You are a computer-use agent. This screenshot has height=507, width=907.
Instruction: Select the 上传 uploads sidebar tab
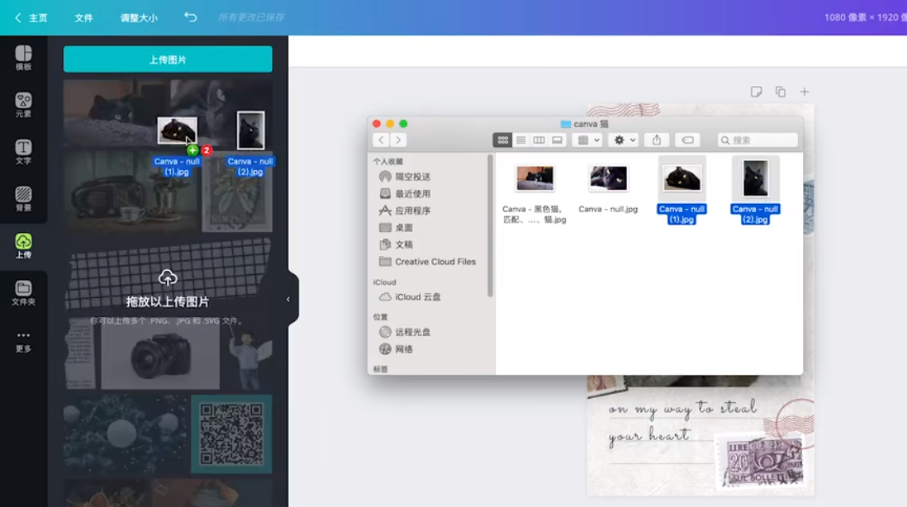point(23,246)
